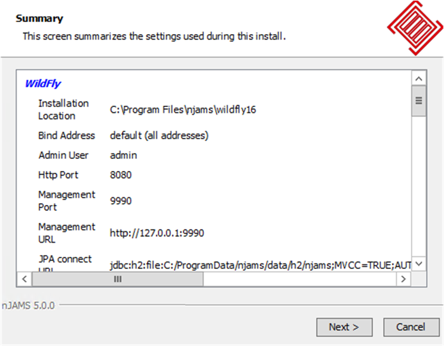Viewport: 444px width, 346px height.
Task: Click the scroll left arrow
Action: pos(25,279)
